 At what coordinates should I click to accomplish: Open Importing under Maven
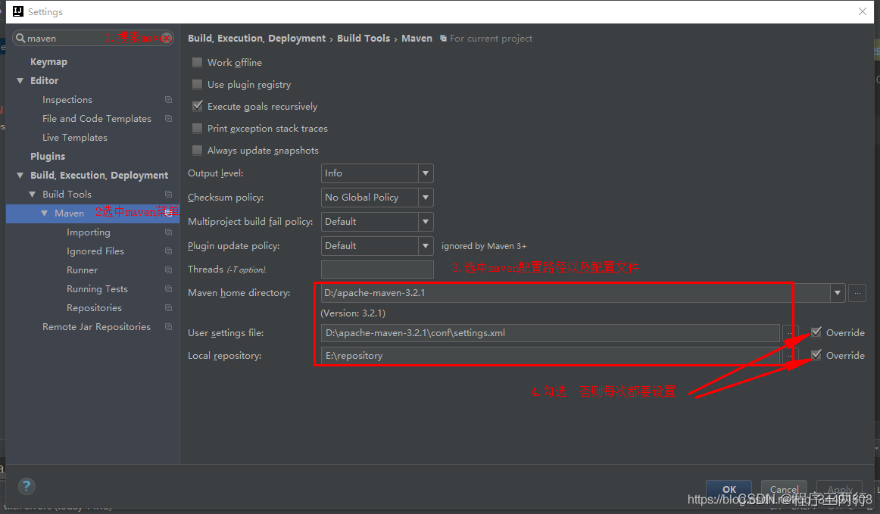point(89,232)
